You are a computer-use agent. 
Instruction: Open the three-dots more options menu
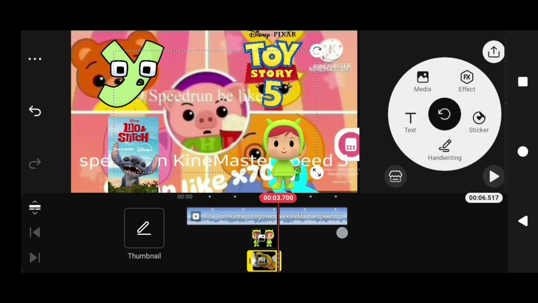35,59
